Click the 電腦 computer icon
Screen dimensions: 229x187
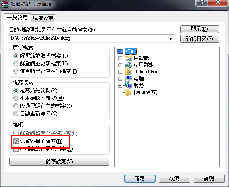(x=128, y=79)
